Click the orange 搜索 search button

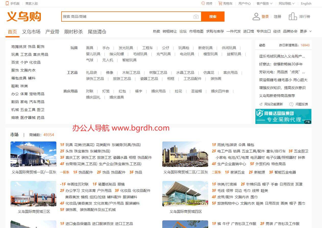click(x=213, y=17)
